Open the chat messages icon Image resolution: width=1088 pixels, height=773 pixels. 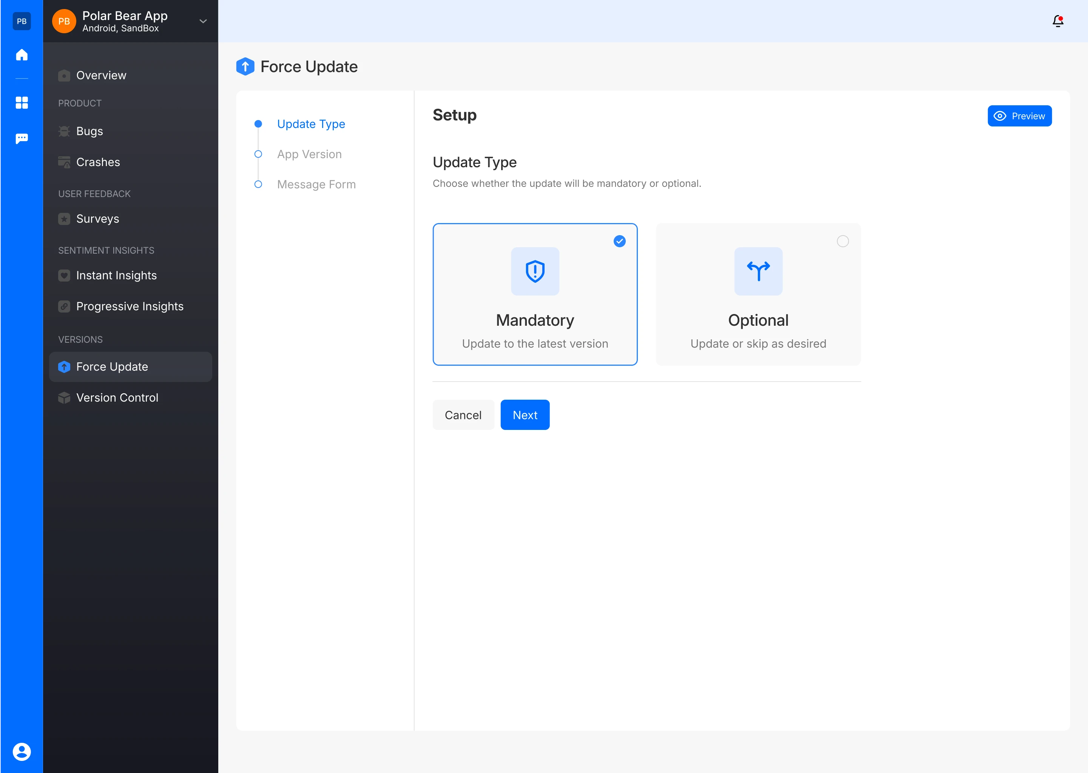22,139
